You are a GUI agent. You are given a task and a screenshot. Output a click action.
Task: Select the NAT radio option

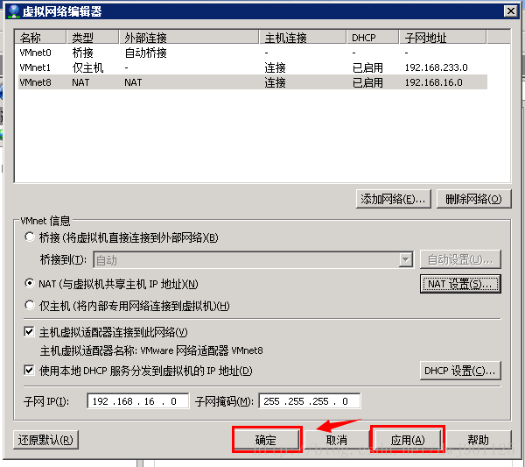pyautogui.click(x=30, y=284)
